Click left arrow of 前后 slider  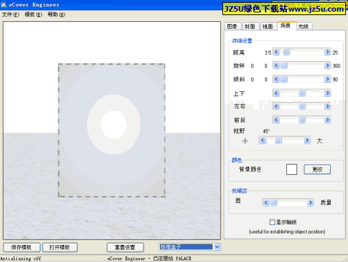(x=277, y=120)
